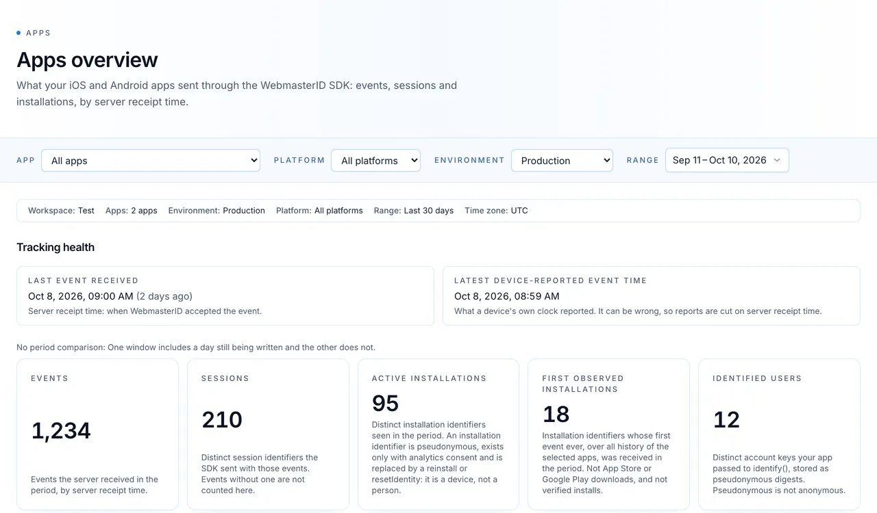Click the "Workspace: Test" summary entry
The height and width of the screenshot is (513, 877).
61,211
